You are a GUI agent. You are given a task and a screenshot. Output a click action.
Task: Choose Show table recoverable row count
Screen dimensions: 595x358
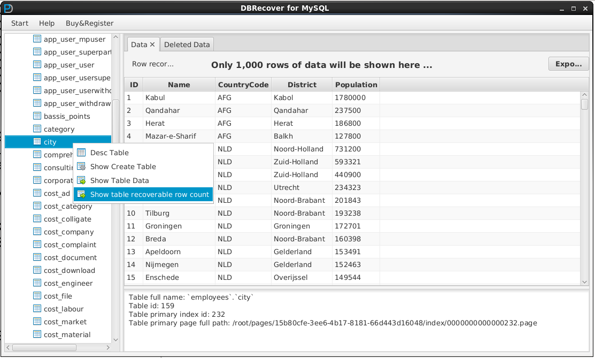(149, 194)
